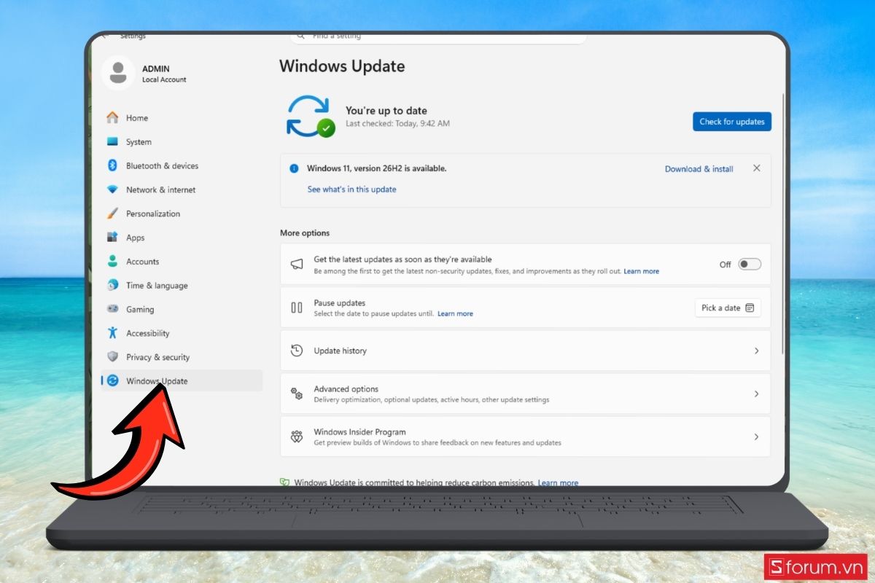Click the Network wifi icon
The height and width of the screenshot is (583, 875).
click(112, 189)
